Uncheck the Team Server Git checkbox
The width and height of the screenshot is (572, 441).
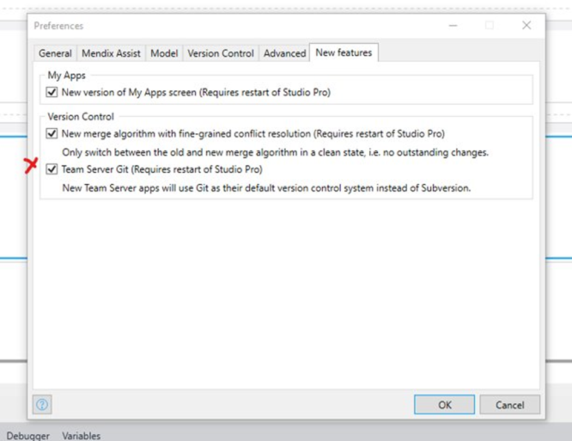pyautogui.click(x=51, y=170)
